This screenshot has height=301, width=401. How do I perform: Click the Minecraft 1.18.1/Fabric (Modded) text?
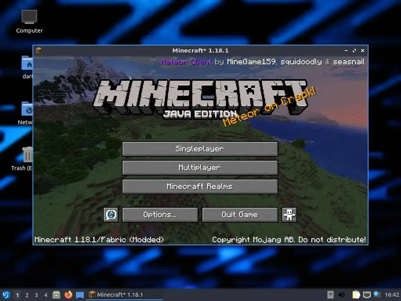99,239
